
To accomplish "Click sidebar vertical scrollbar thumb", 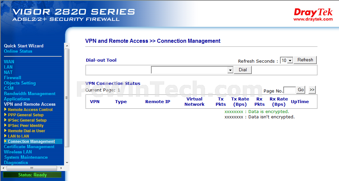I will click(67, 98).
